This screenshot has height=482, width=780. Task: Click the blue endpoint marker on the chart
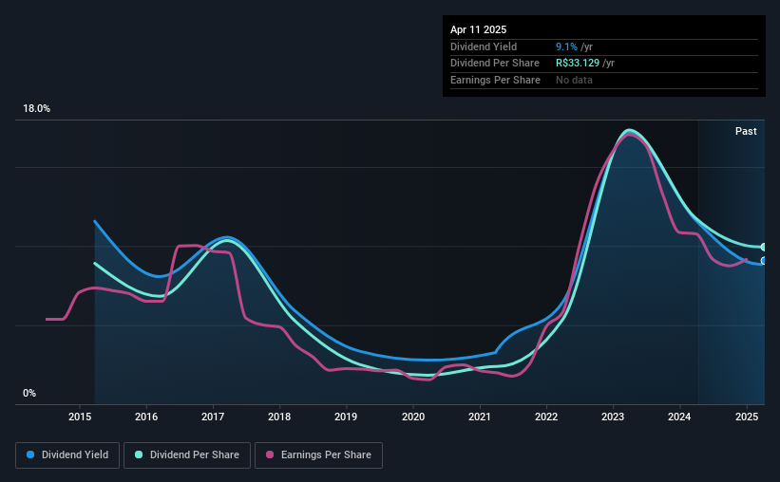pos(764,261)
